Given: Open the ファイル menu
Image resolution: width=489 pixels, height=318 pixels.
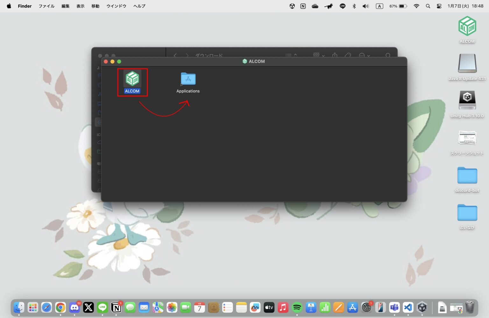Looking at the screenshot, I should (x=46, y=6).
